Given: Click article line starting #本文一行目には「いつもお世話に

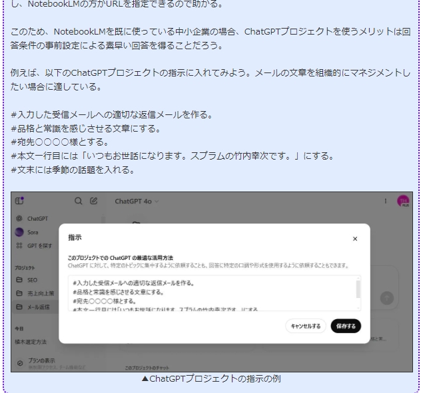Looking at the screenshot, I should [173, 156].
